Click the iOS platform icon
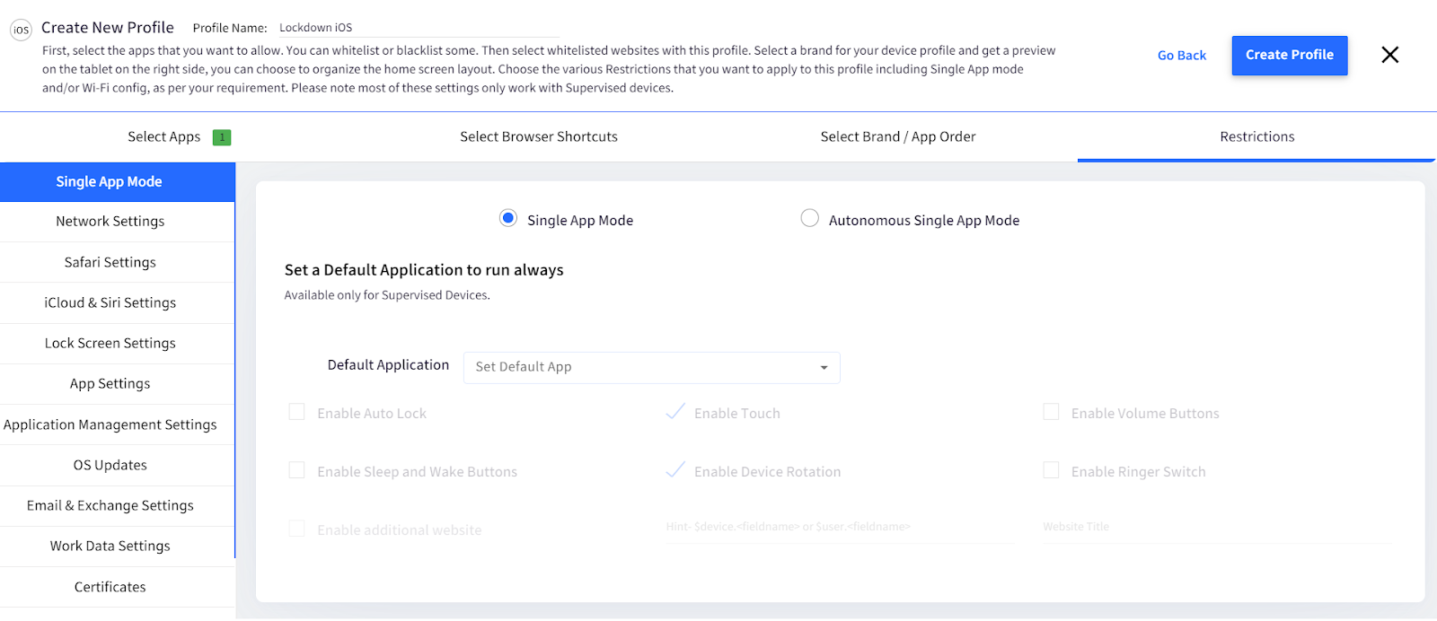1437x621 pixels. click(21, 30)
